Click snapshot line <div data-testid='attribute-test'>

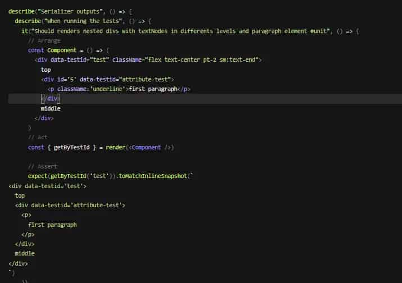(x=70, y=205)
